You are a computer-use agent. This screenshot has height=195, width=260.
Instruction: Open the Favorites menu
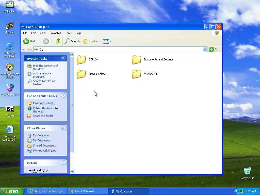point(55,33)
